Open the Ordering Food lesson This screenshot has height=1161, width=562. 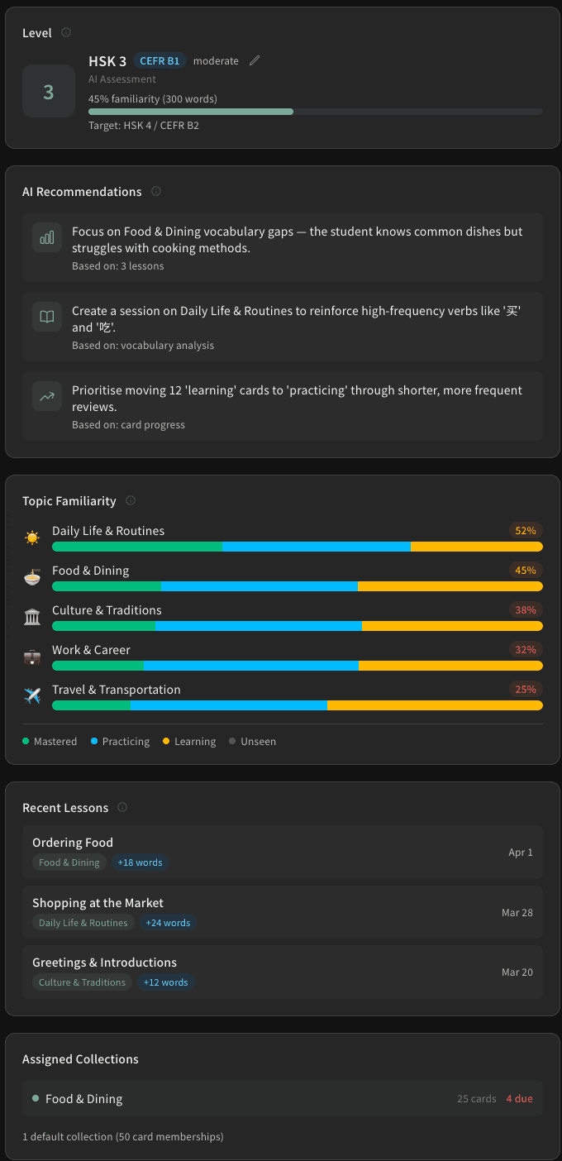coord(283,852)
